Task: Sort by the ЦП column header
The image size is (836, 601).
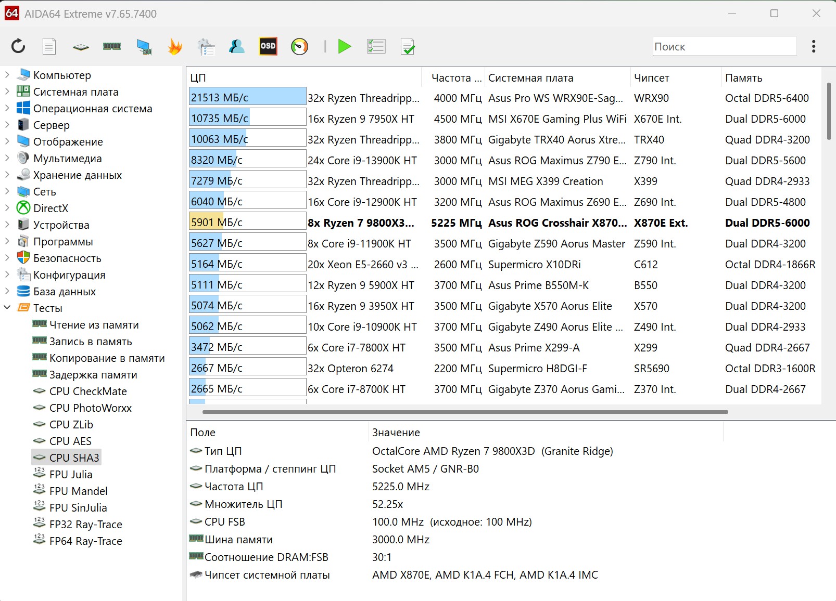Action: click(304, 78)
